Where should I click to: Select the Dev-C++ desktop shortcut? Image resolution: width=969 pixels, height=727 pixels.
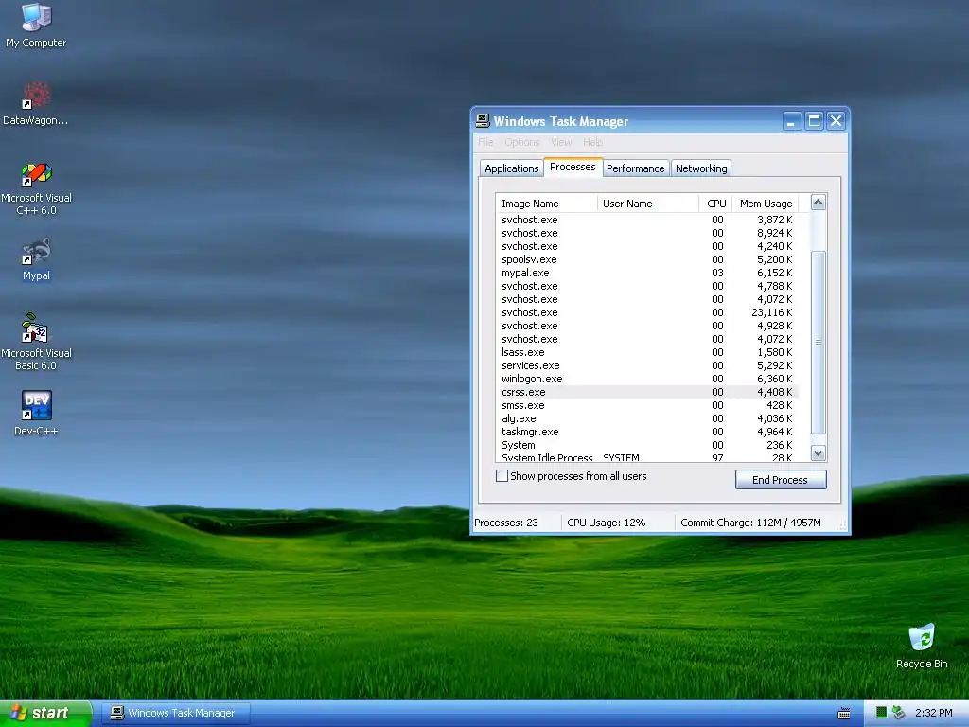point(36,413)
